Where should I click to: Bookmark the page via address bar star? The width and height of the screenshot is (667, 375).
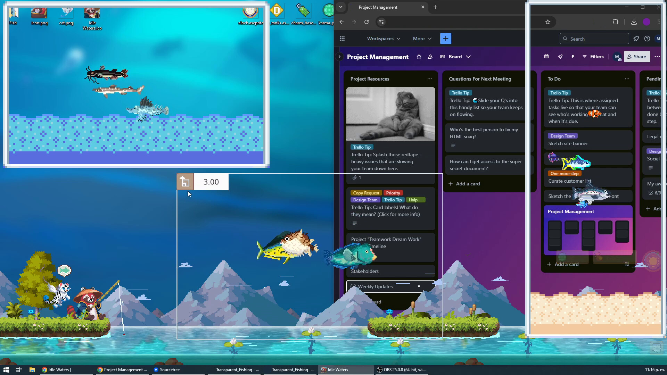pyautogui.click(x=548, y=22)
